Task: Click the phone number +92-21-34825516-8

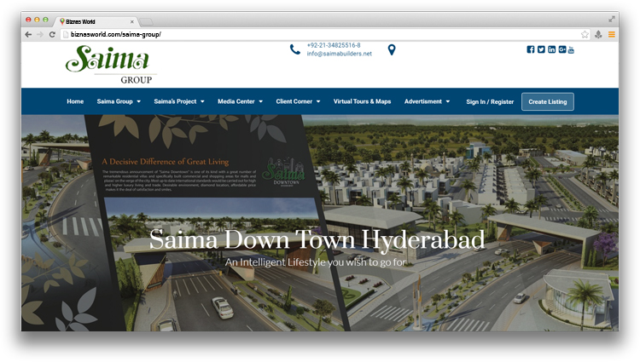Action: pyautogui.click(x=334, y=45)
